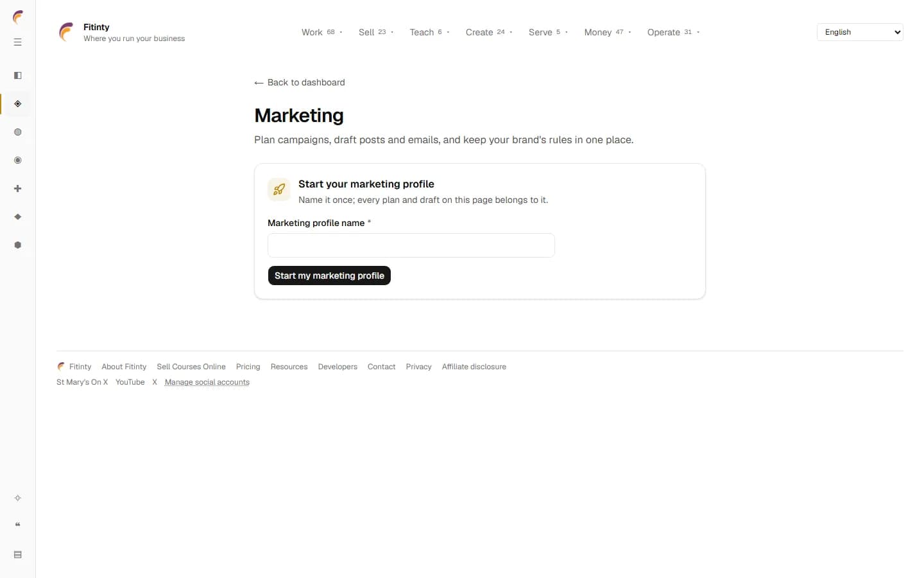
Task: Click the ringed circle sidebar icon
Action: point(18,161)
